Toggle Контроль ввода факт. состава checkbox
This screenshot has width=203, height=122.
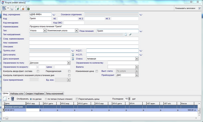38,71
